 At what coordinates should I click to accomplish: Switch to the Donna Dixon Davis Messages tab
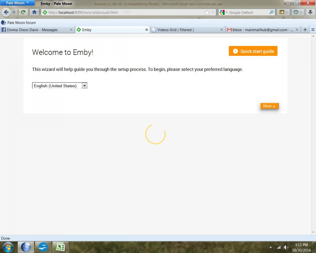(37, 30)
